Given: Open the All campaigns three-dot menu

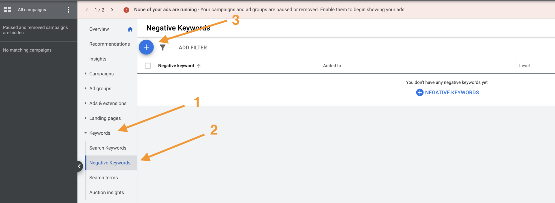Looking at the screenshot, I should pos(69,10).
